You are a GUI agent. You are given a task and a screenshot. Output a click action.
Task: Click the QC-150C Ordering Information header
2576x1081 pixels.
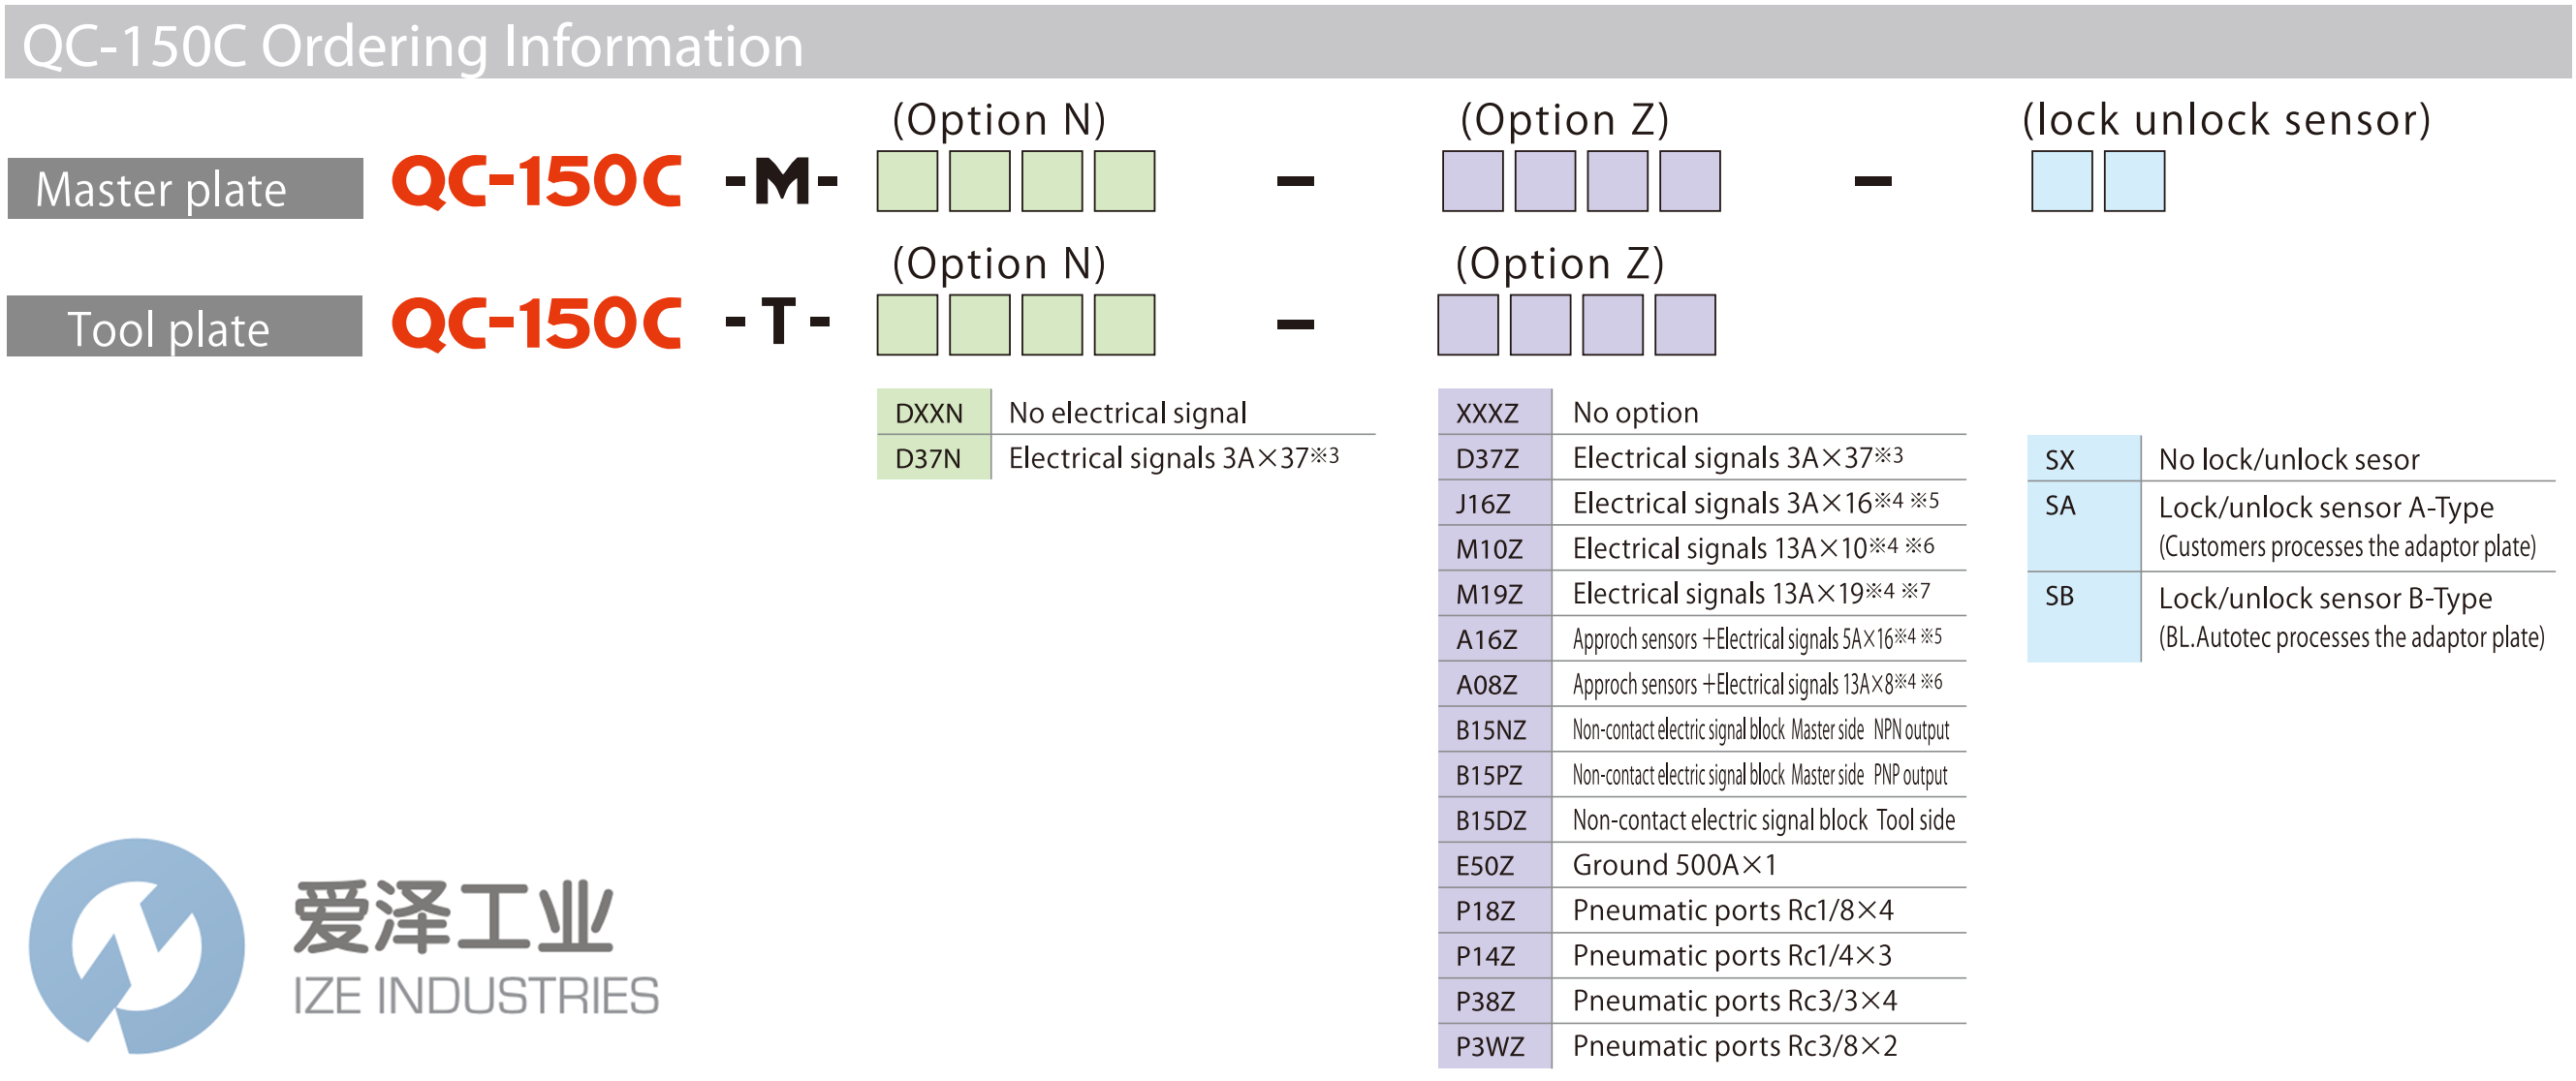pyautogui.click(x=412, y=46)
